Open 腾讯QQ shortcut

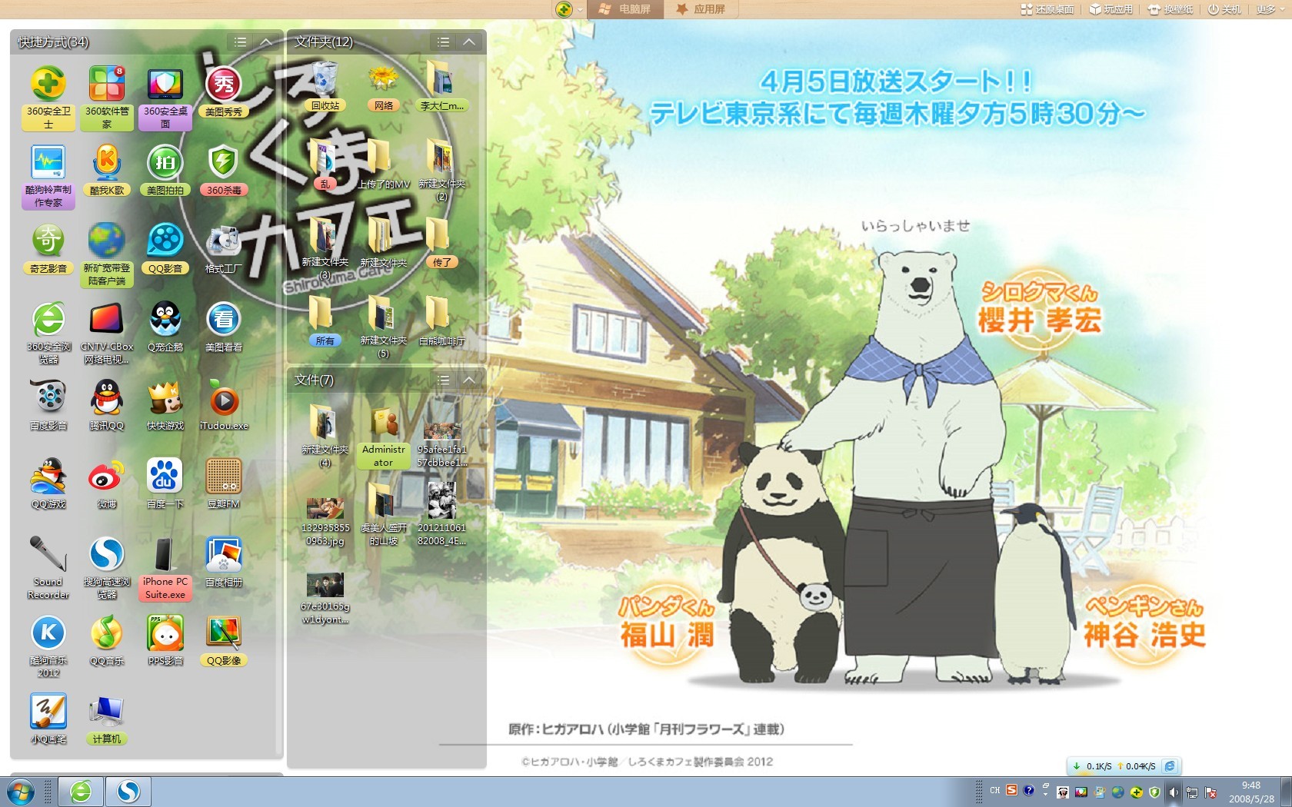107,405
